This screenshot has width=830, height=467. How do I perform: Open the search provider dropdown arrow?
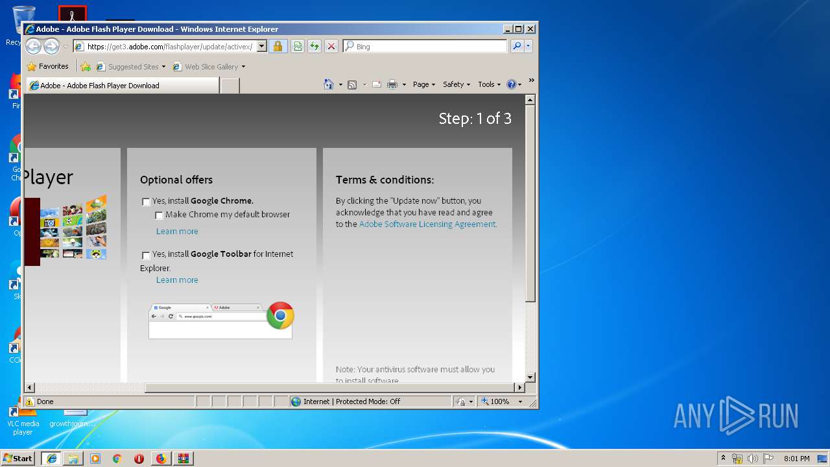click(528, 46)
